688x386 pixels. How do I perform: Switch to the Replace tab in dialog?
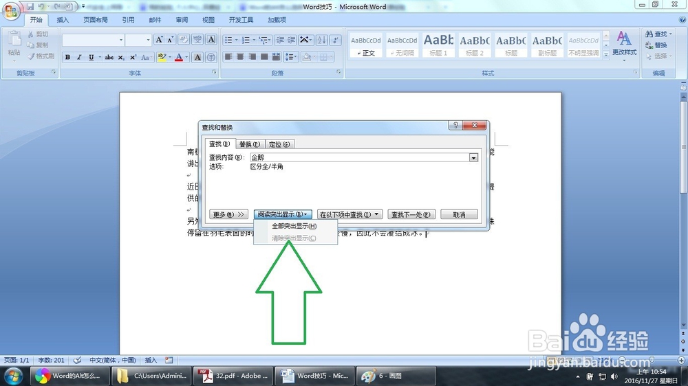click(249, 144)
